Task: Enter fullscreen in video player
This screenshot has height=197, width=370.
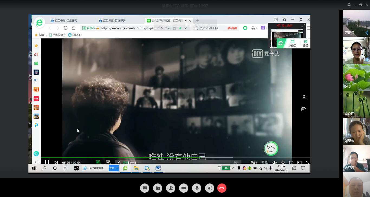Action: (x=307, y=162)
